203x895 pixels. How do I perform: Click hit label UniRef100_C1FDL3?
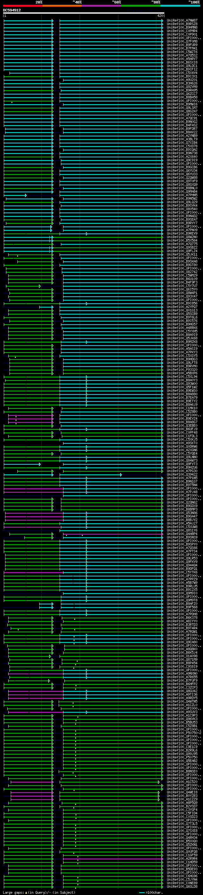[182, 436]
